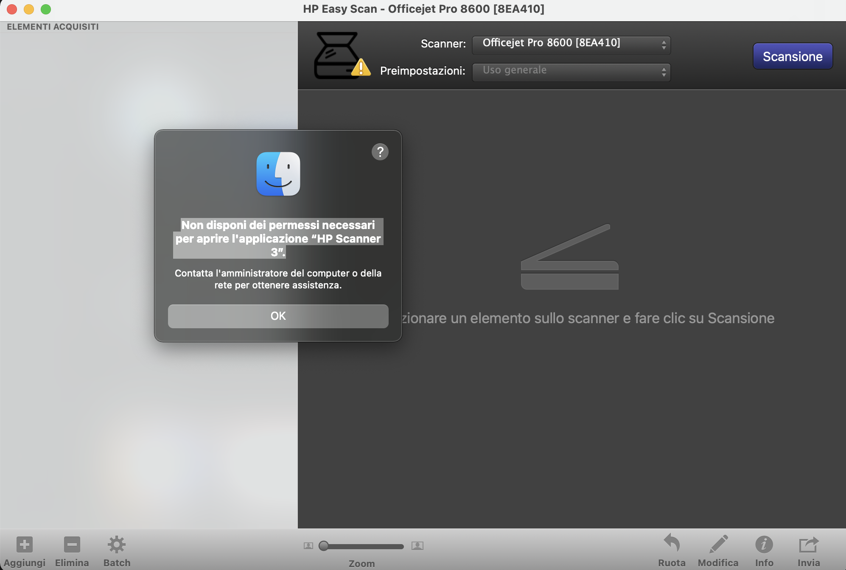Open Batch gear settings

point(117,545)
